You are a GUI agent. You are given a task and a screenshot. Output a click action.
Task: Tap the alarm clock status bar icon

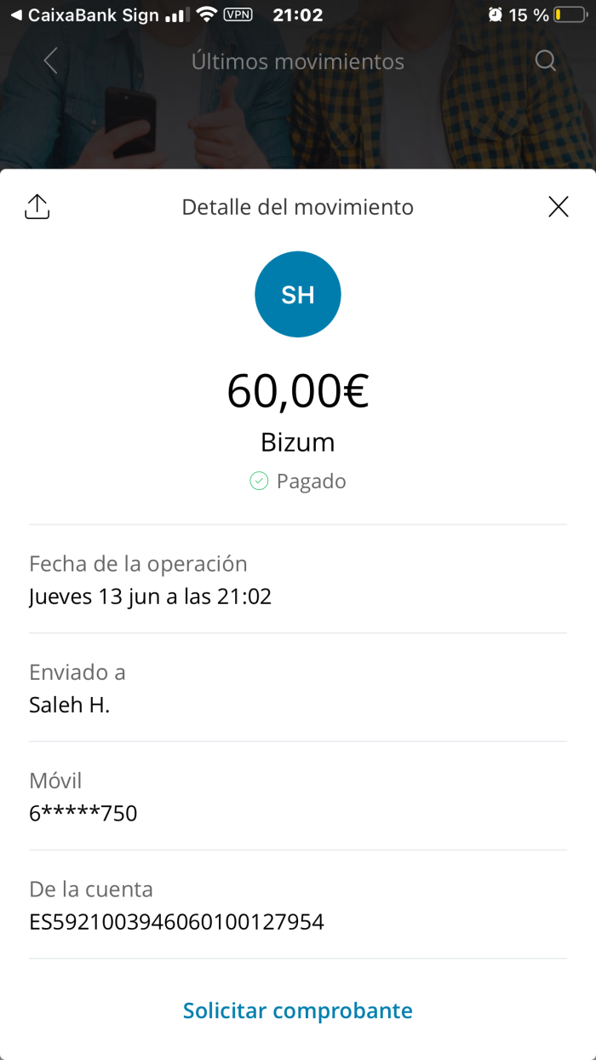(495, 14)
